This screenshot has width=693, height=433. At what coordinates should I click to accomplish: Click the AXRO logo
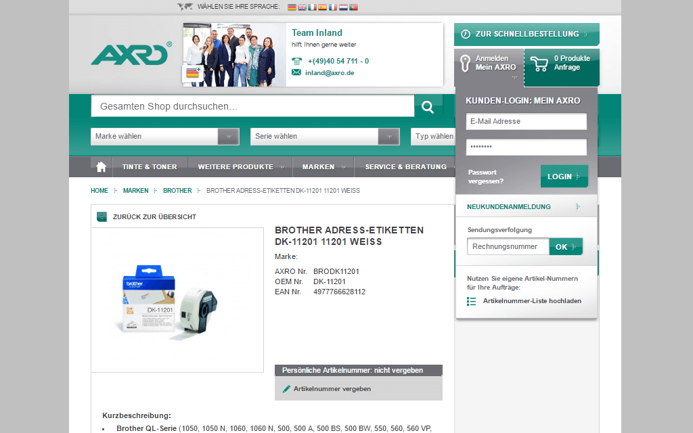tap(131, 53)
